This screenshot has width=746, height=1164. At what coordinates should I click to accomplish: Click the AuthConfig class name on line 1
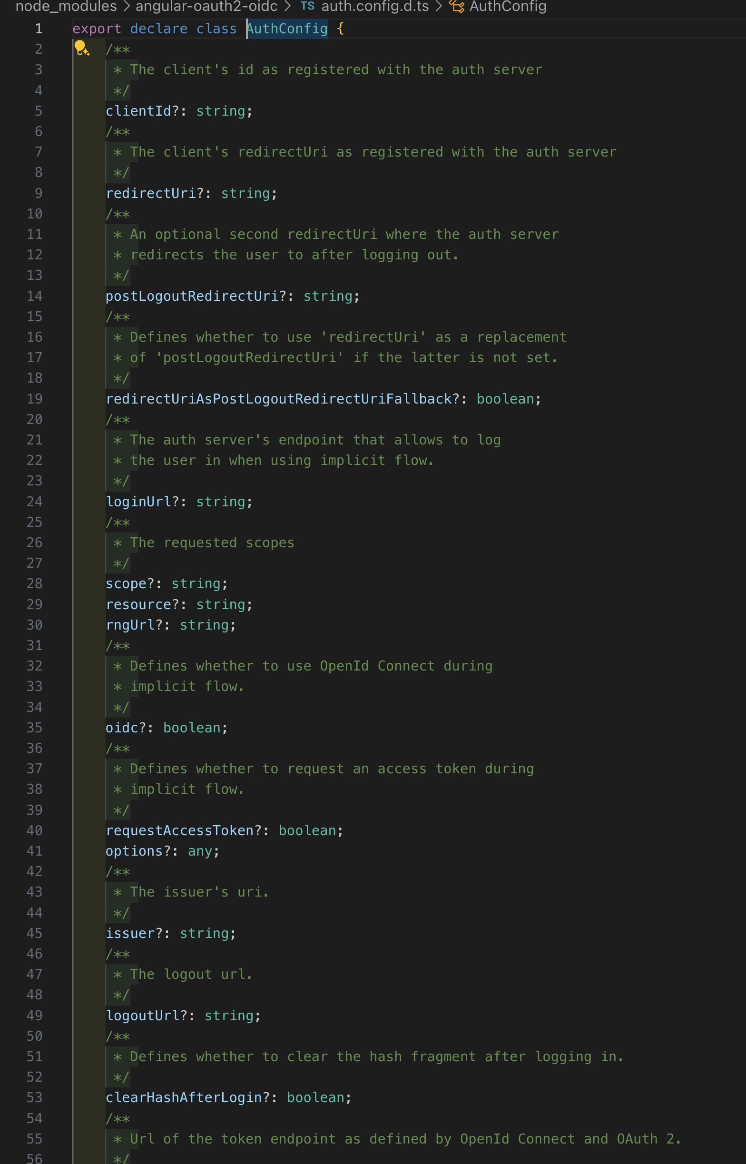pos(287,29)
